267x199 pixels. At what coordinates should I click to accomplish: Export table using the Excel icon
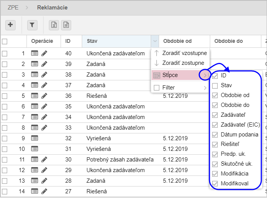pos(54,25)
